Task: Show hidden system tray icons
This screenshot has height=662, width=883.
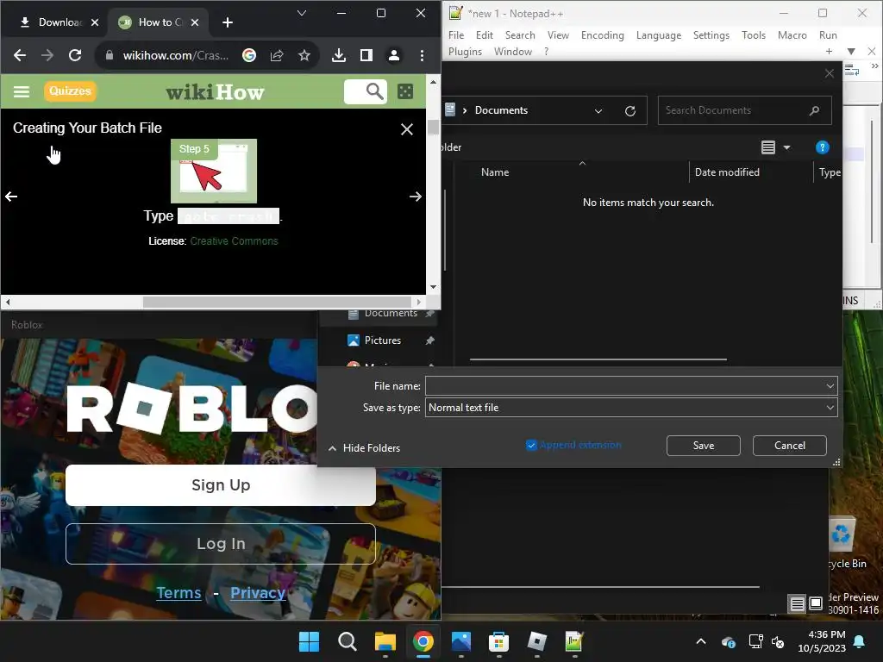Action: pyautogui.click(x=700, y=641)
